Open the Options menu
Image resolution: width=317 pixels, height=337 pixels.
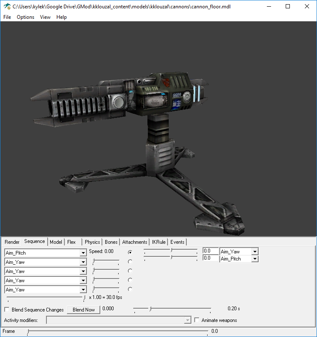pos(25,17)
